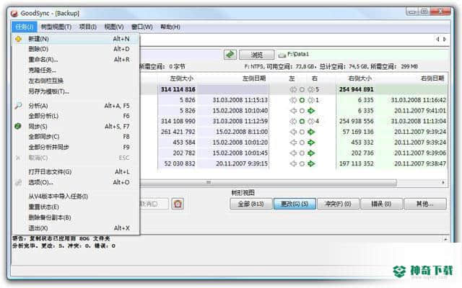Screen dimensions: 462x288
Task: Click the 其他... button
Action: [425, 204]
